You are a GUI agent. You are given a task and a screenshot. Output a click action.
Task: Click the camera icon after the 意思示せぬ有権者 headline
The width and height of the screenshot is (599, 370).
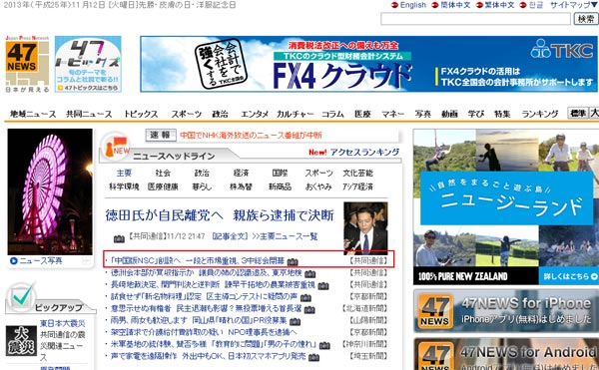309,309
